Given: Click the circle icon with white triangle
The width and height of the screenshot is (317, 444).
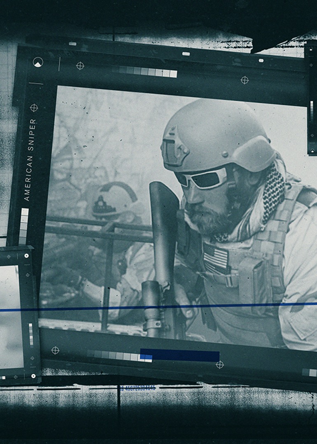Looking at the screenshot, I should point(38,62).
